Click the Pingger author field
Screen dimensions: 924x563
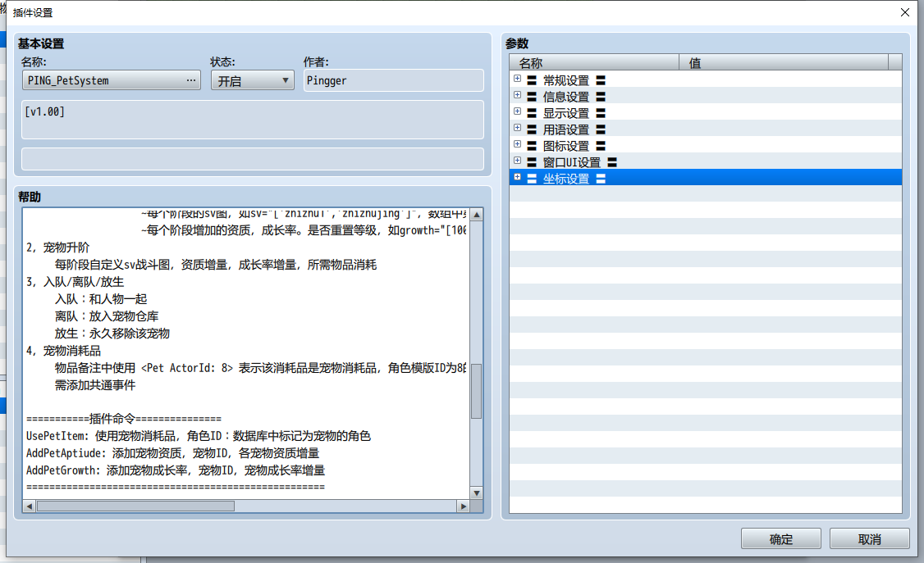tap(394, 80)
